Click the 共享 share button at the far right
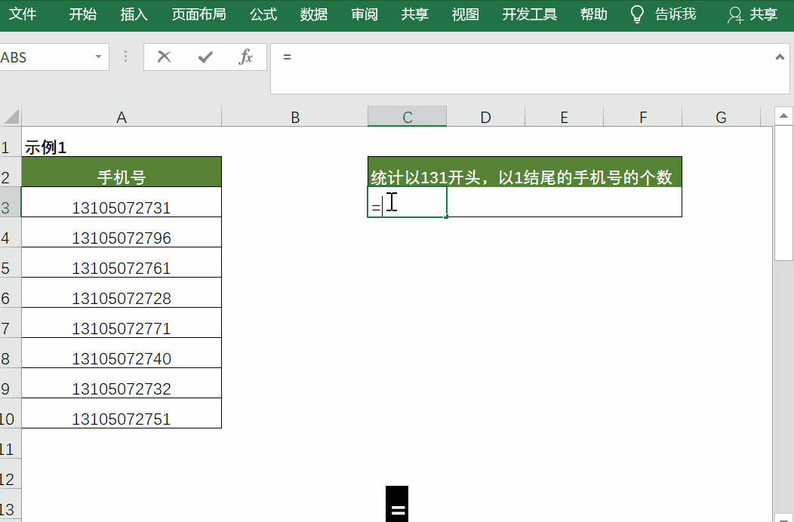Screen dimensions: 794x522 pyautogui.click(x=764, y=14)
